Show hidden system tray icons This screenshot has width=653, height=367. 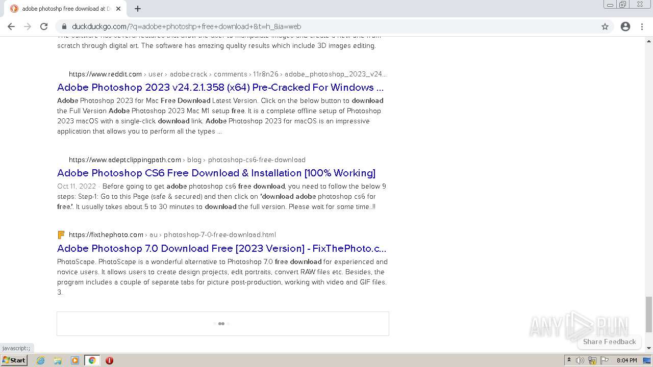(569, 360)
